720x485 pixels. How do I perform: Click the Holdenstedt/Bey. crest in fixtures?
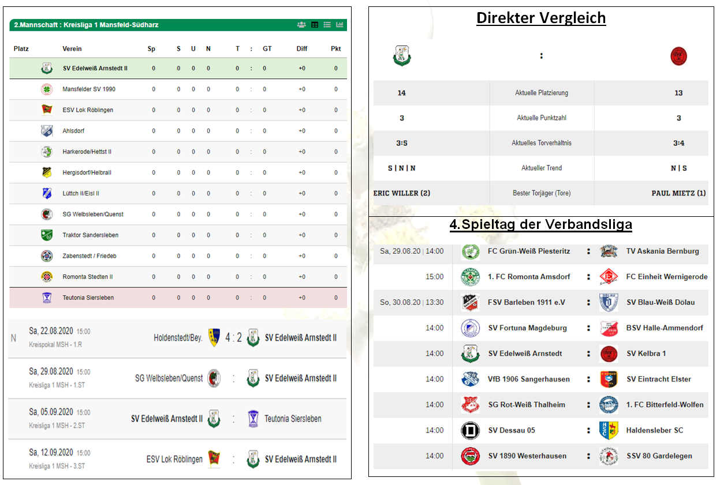214,337
